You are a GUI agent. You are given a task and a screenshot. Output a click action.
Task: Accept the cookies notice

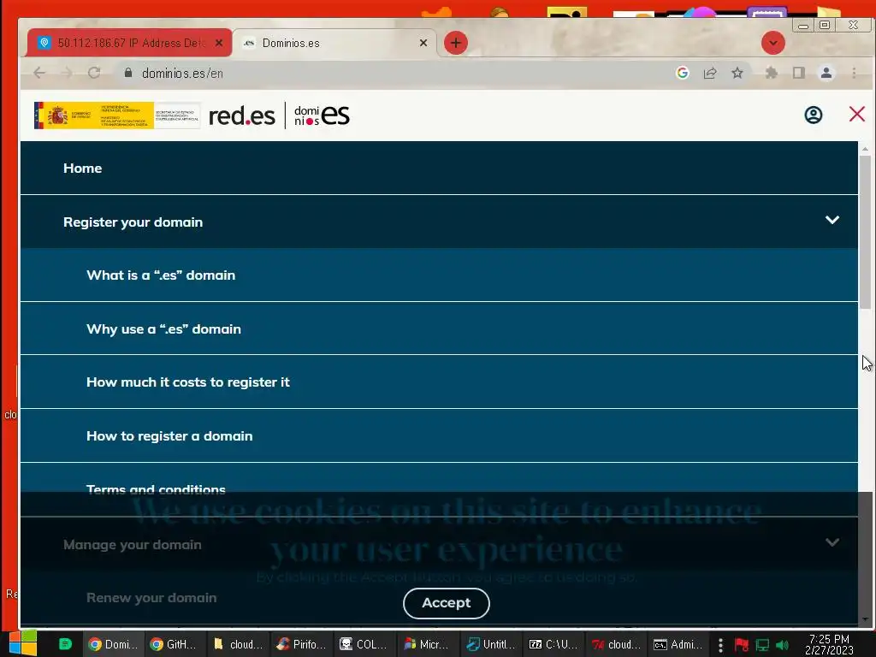pyautogui.click(x=447, y=603)
